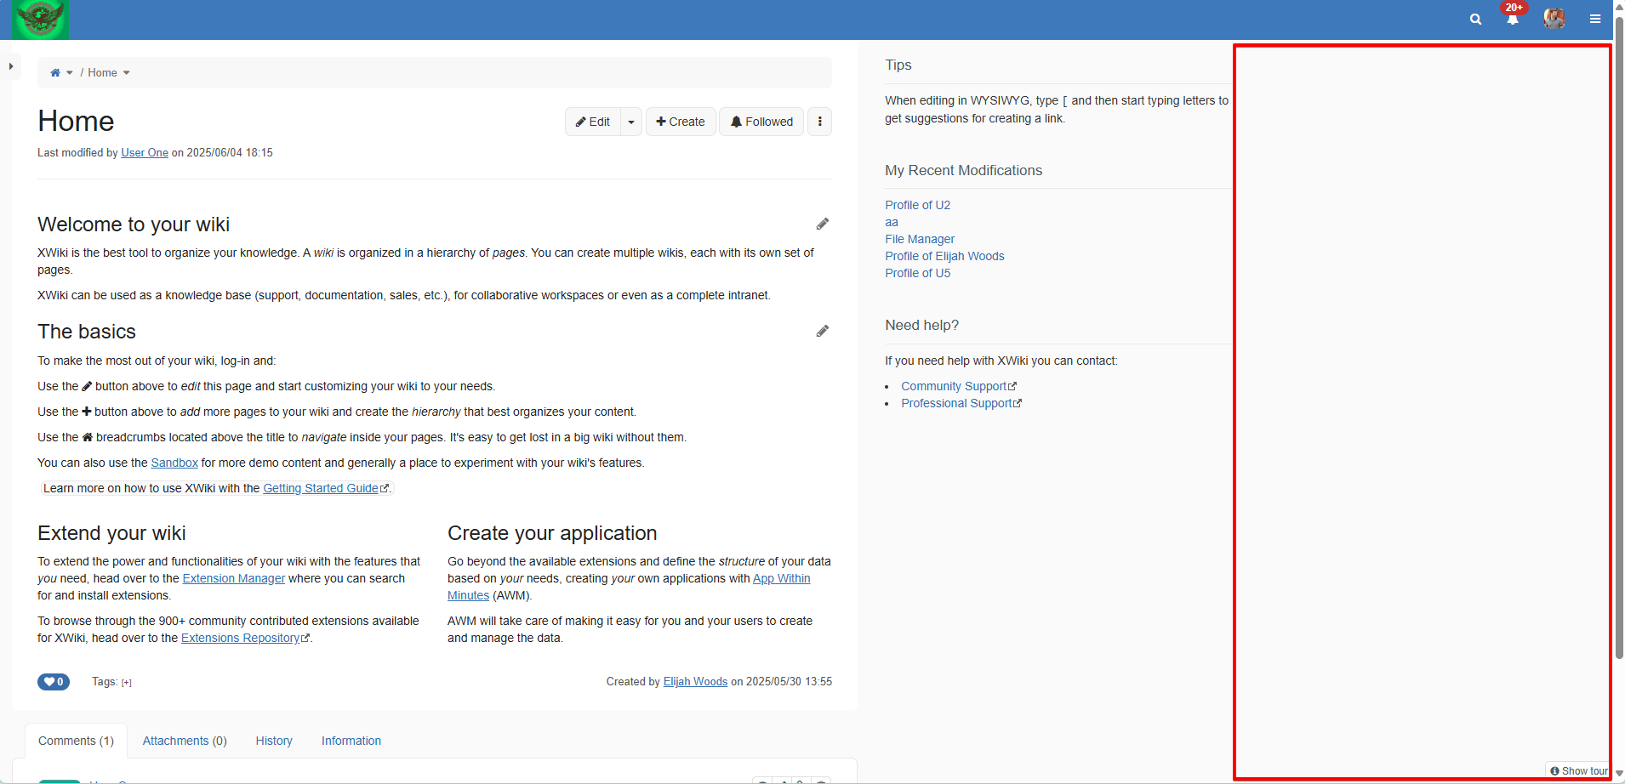Click the home icon in the breadcrumb

click(55, 73)
